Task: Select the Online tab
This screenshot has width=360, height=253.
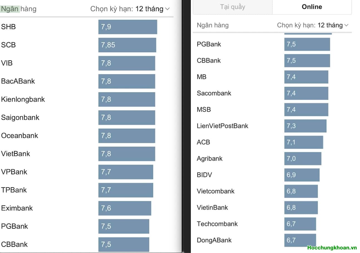Action: point(312,7)
